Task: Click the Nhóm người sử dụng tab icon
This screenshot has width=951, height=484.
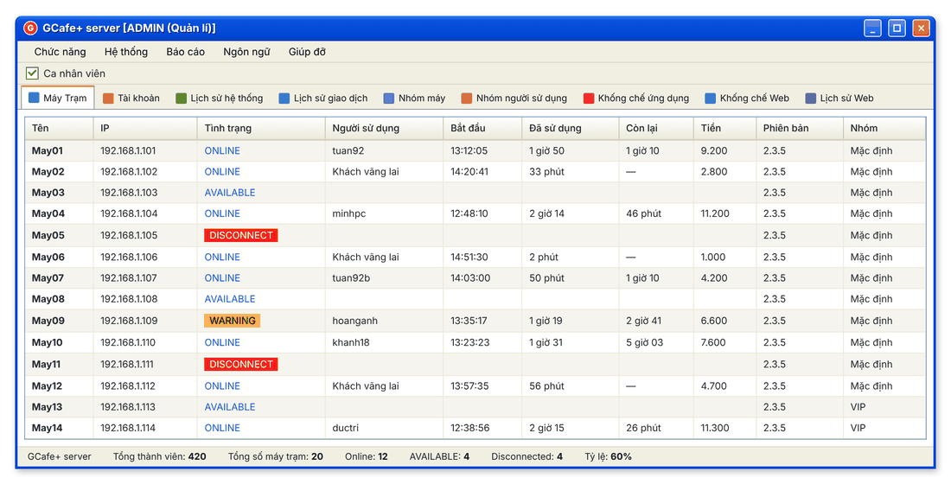Action: (466, 99)
